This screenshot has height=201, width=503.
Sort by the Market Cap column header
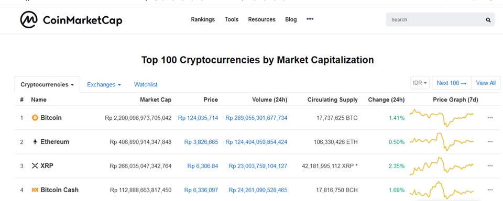(x=156, y=99)
